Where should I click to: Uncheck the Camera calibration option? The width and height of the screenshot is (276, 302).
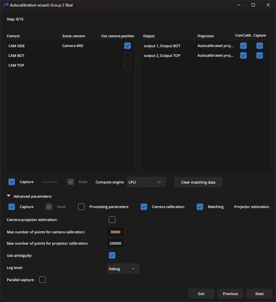(144, 207)
